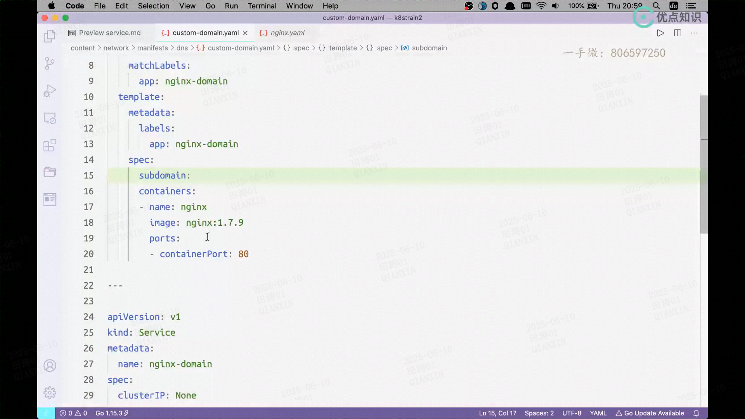745x419 pixels.
Task: Split the editor to the right
Action: point(677,33)
